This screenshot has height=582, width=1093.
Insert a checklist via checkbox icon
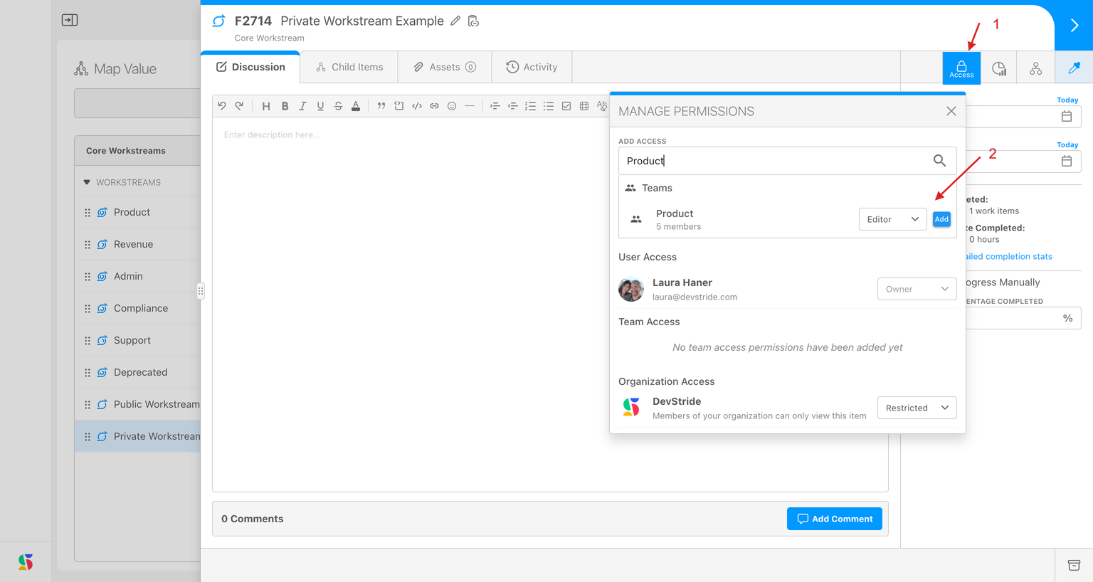566,106
